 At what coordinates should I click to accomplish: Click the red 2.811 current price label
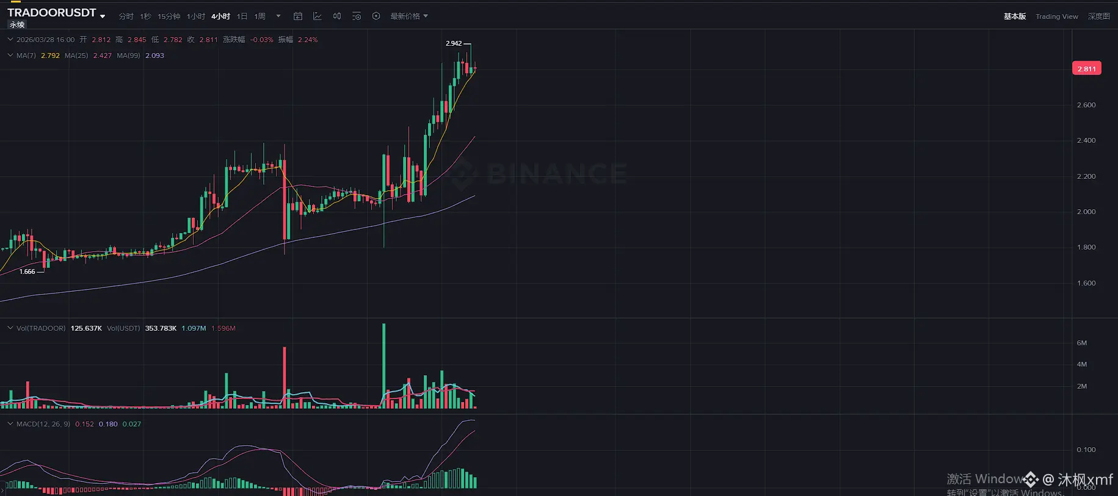[1087, 69]
